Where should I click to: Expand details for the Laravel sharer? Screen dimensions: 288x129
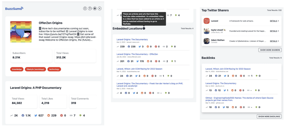pos(274,21)
